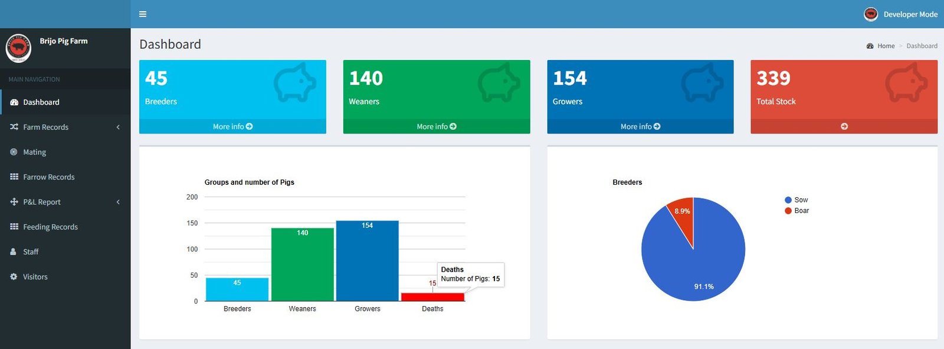Open More info on Breeders card
Image resolution: width=944 pixels, height=349 pixels.
point(232,127)
